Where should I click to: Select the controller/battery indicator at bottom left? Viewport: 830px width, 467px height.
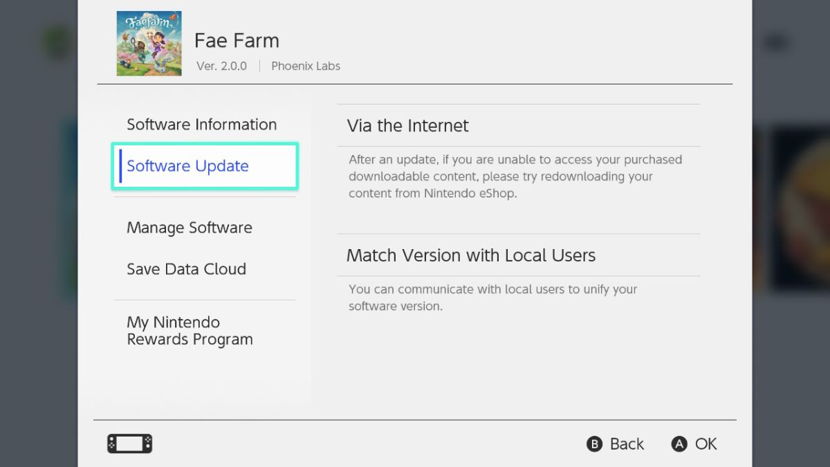pos(129,443)
